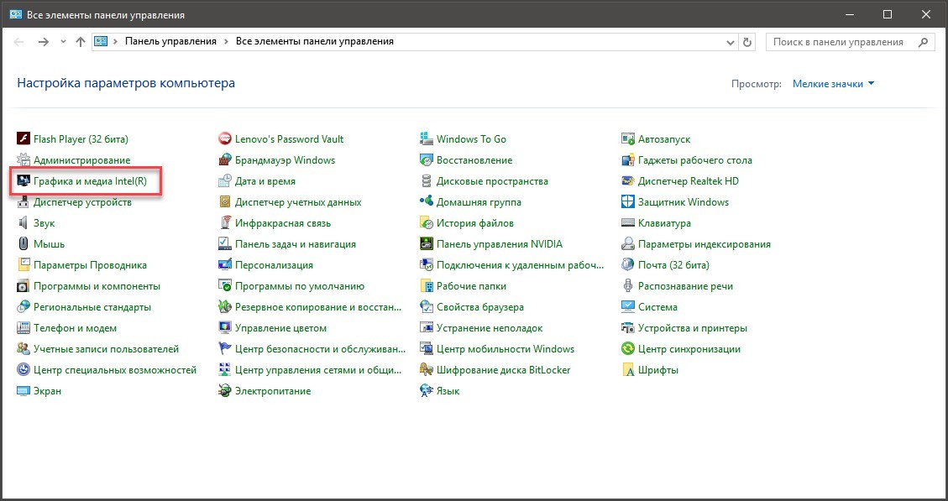The height and width of the screenshot is (501, 948).
Task: Click the Инфракрасная связь icon
Action: 225,223
